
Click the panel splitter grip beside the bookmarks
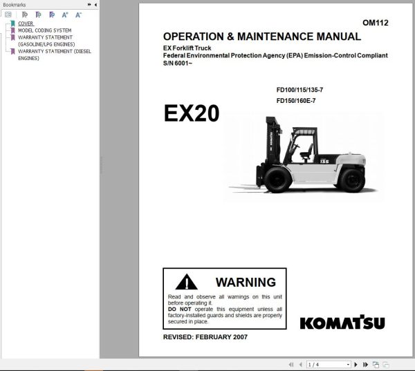point(101,165)
